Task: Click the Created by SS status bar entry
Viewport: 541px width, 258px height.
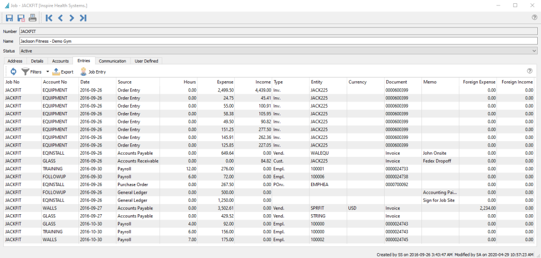Action: pos(415,255)
